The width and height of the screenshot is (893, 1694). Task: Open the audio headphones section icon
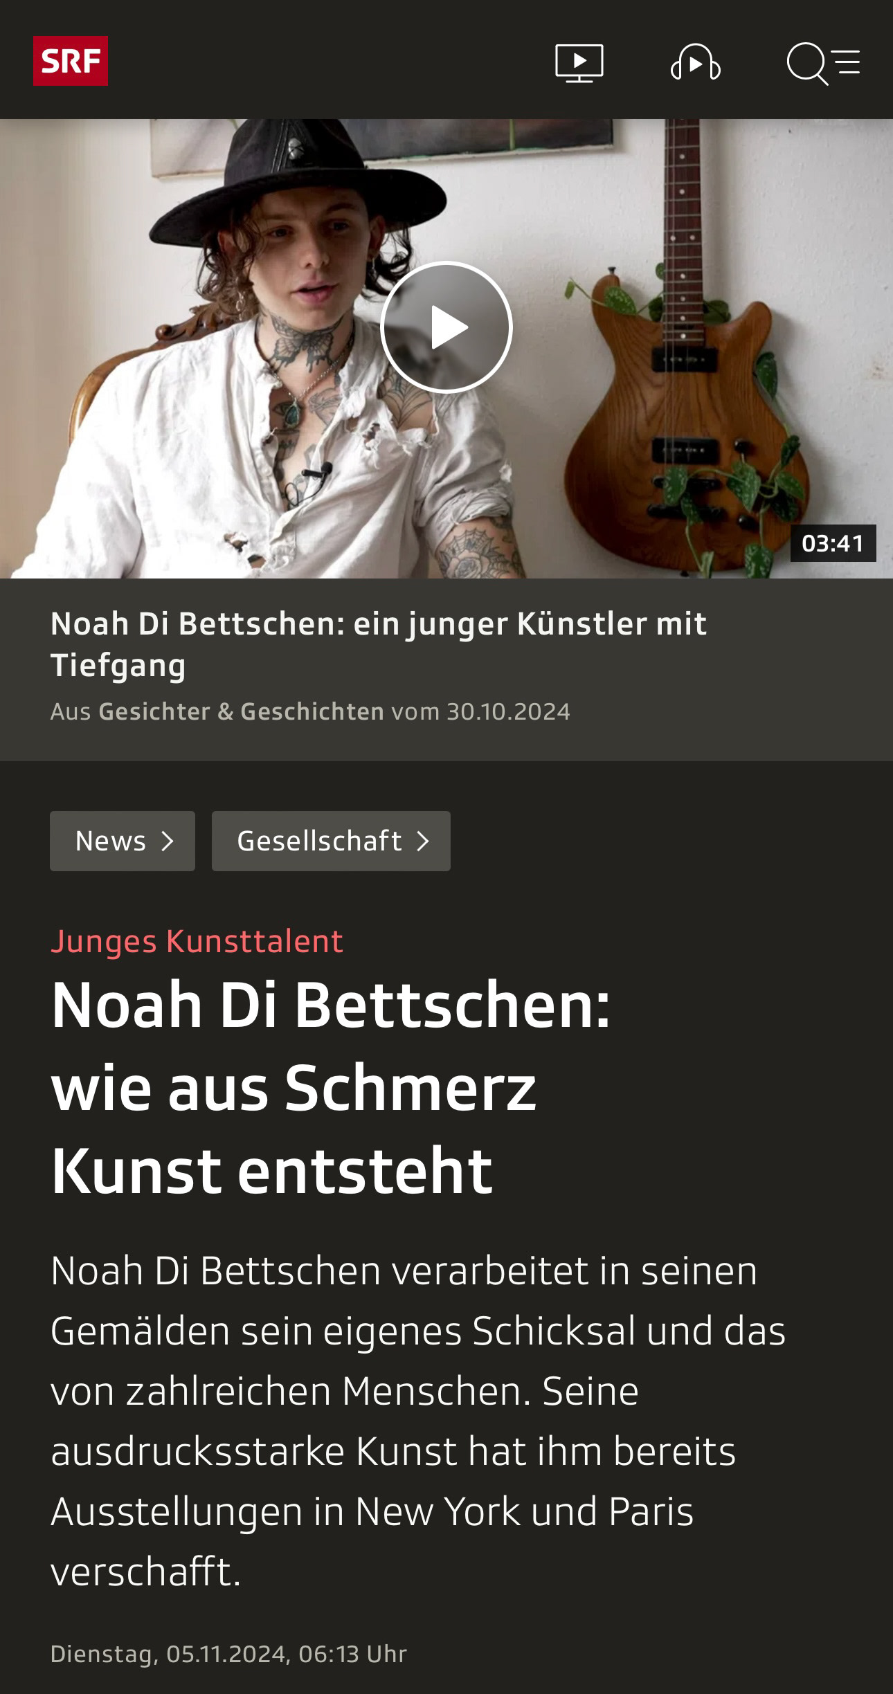point(696,63)
